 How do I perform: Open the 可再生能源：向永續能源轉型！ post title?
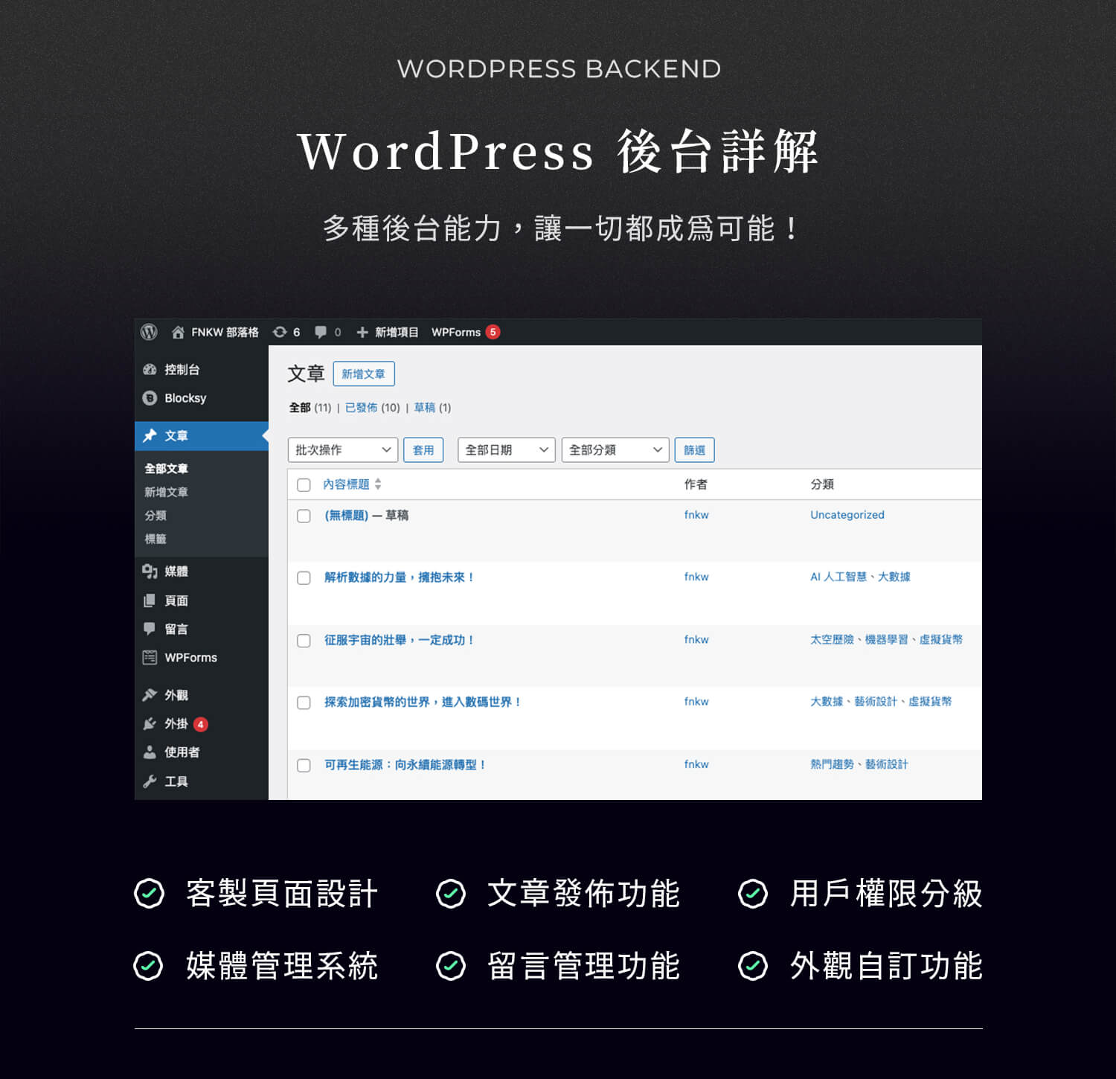[405, 764]
